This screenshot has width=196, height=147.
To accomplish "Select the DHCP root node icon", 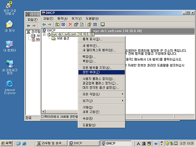I will coord(44,30).
